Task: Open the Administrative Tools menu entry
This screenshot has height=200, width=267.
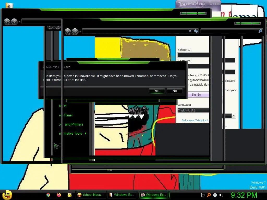Action: point(71,134)
